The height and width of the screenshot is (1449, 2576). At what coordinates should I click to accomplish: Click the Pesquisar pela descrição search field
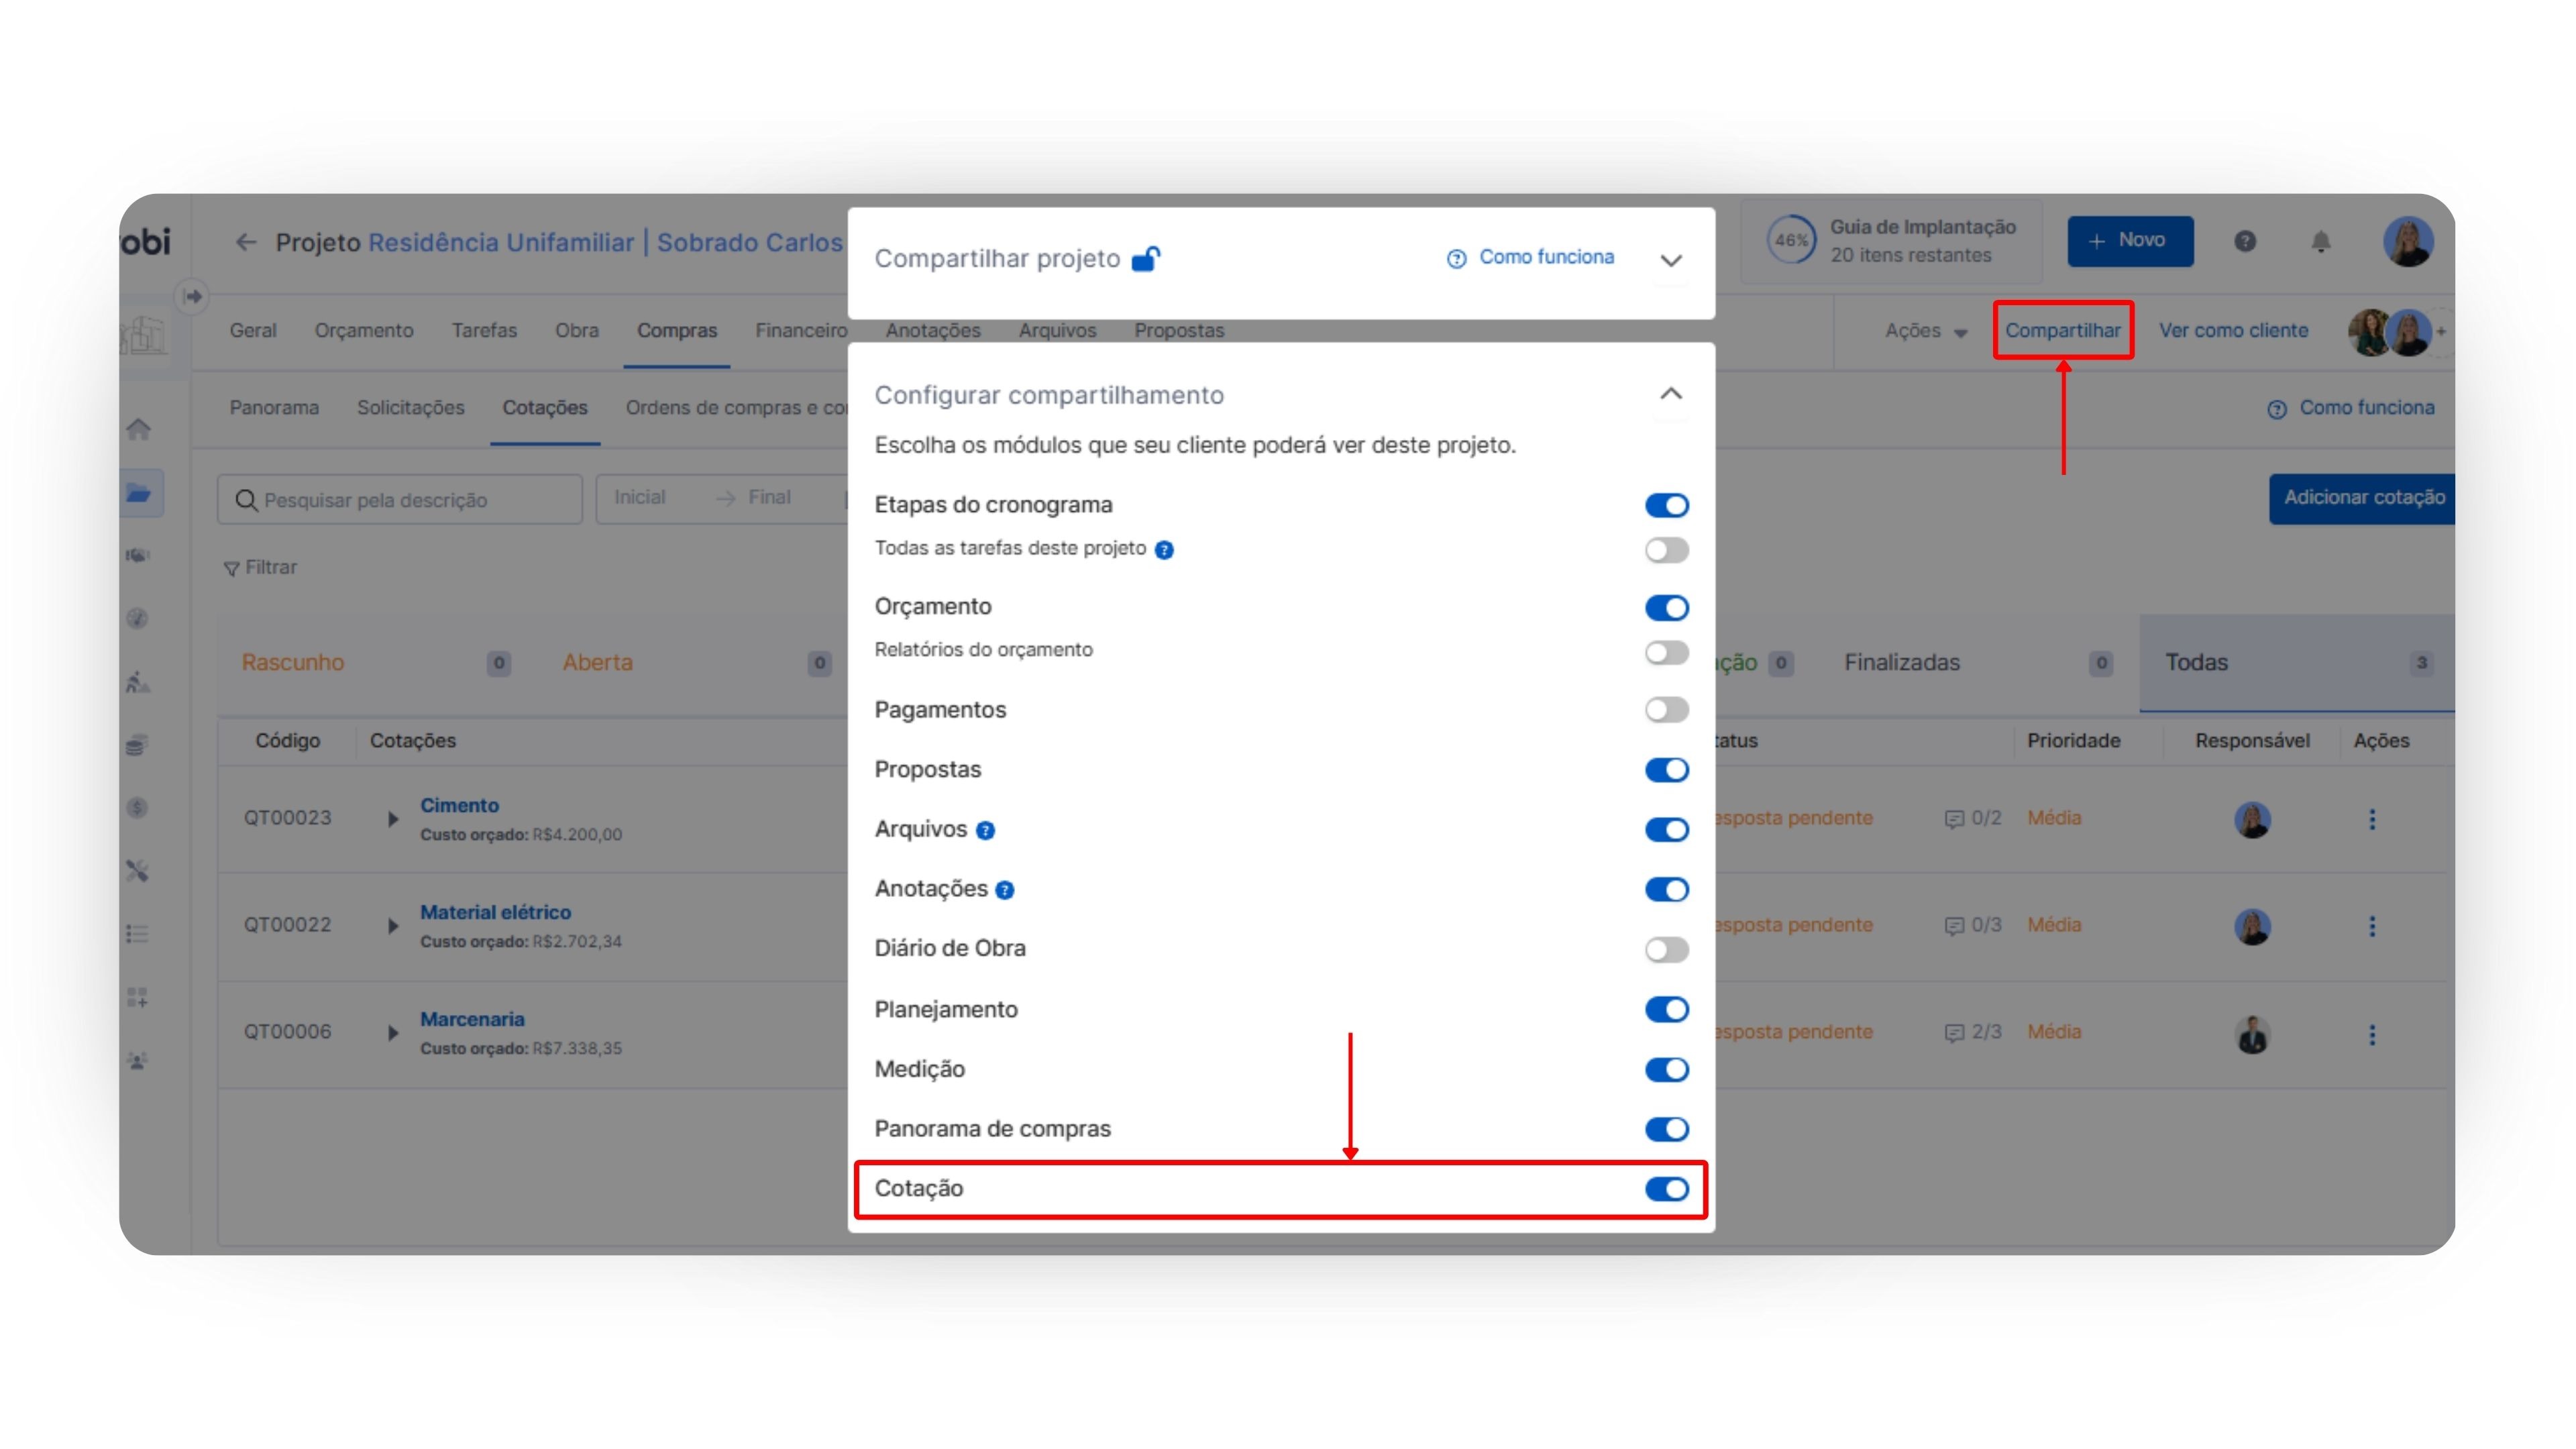coord(400,499)
